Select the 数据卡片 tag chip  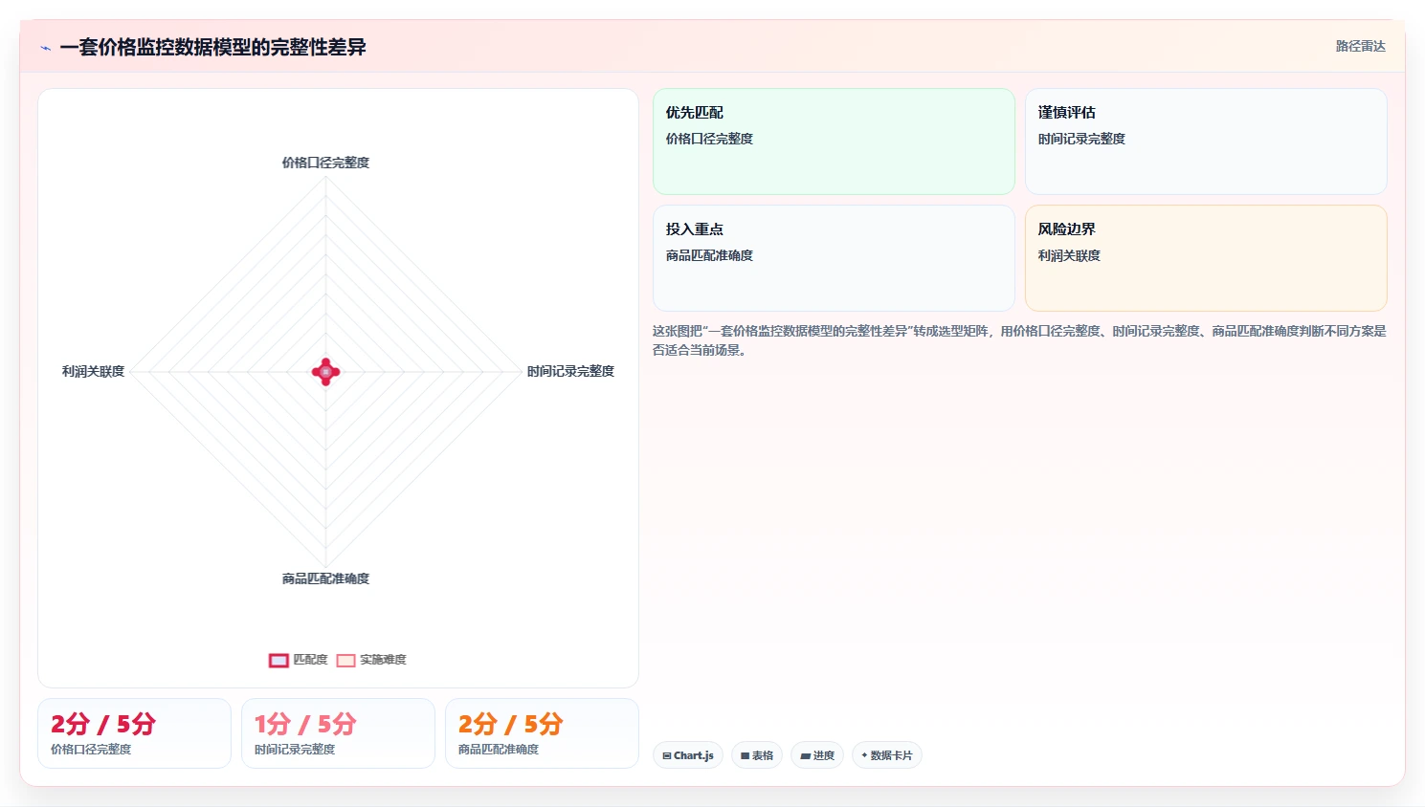tap(887, 755)
